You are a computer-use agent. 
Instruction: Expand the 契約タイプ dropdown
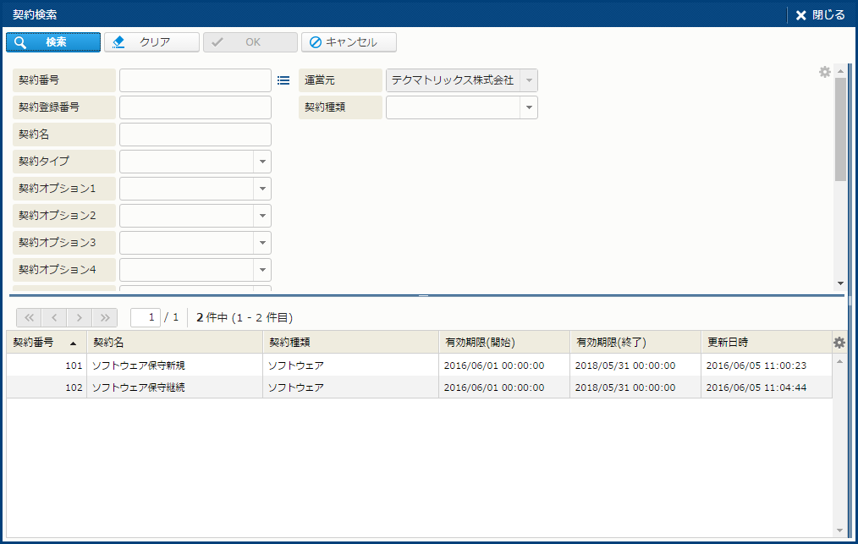261,162
